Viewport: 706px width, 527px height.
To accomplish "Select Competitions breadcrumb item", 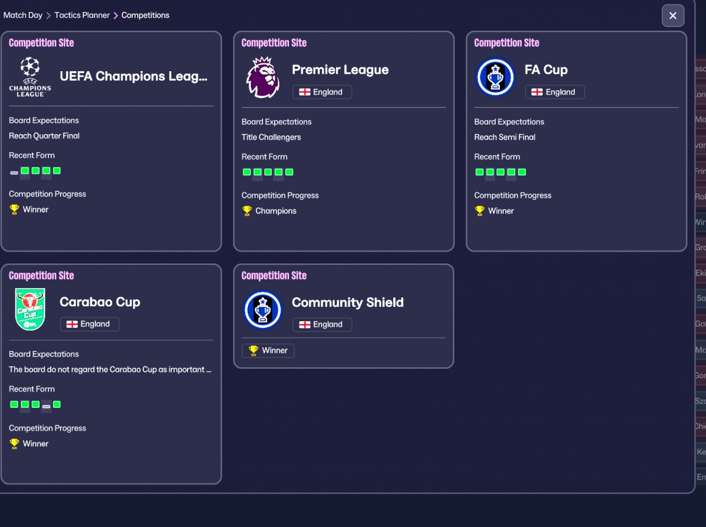I will 146,15.
